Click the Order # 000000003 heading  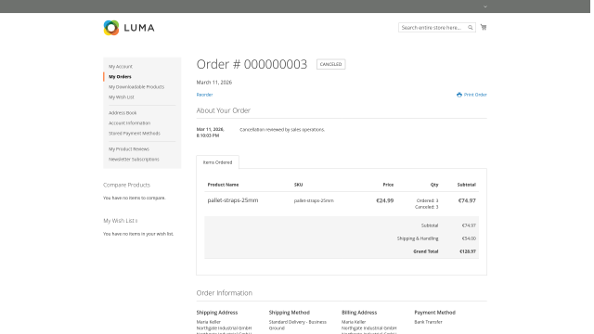tap(252, 64)
